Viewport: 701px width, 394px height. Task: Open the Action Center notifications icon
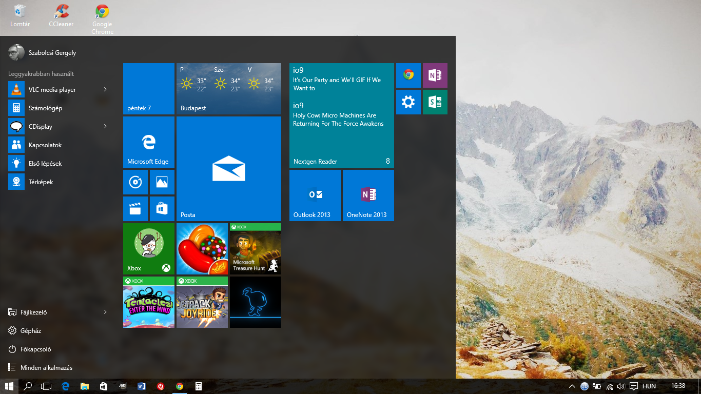(634, 386)
